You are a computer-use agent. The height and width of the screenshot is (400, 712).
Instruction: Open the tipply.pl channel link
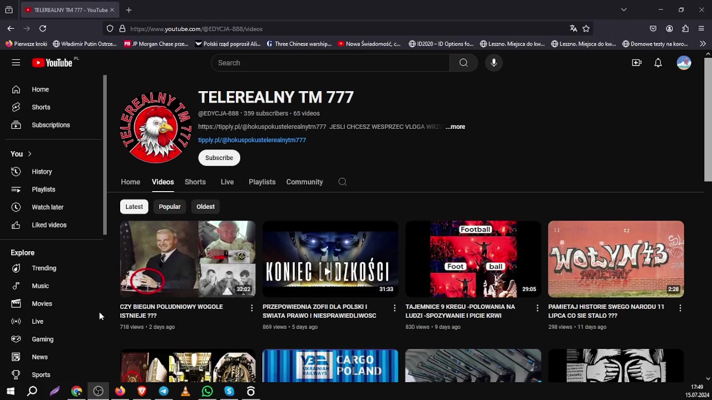tap(252, 140)
